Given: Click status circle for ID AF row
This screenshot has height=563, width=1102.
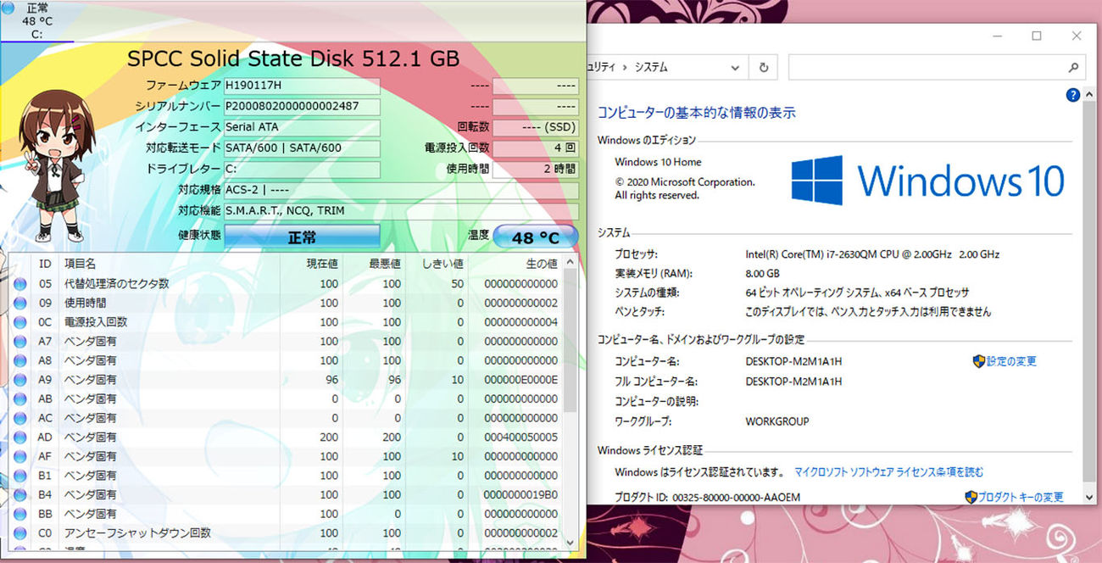Looking at the screenshot, I should [20, 456].
